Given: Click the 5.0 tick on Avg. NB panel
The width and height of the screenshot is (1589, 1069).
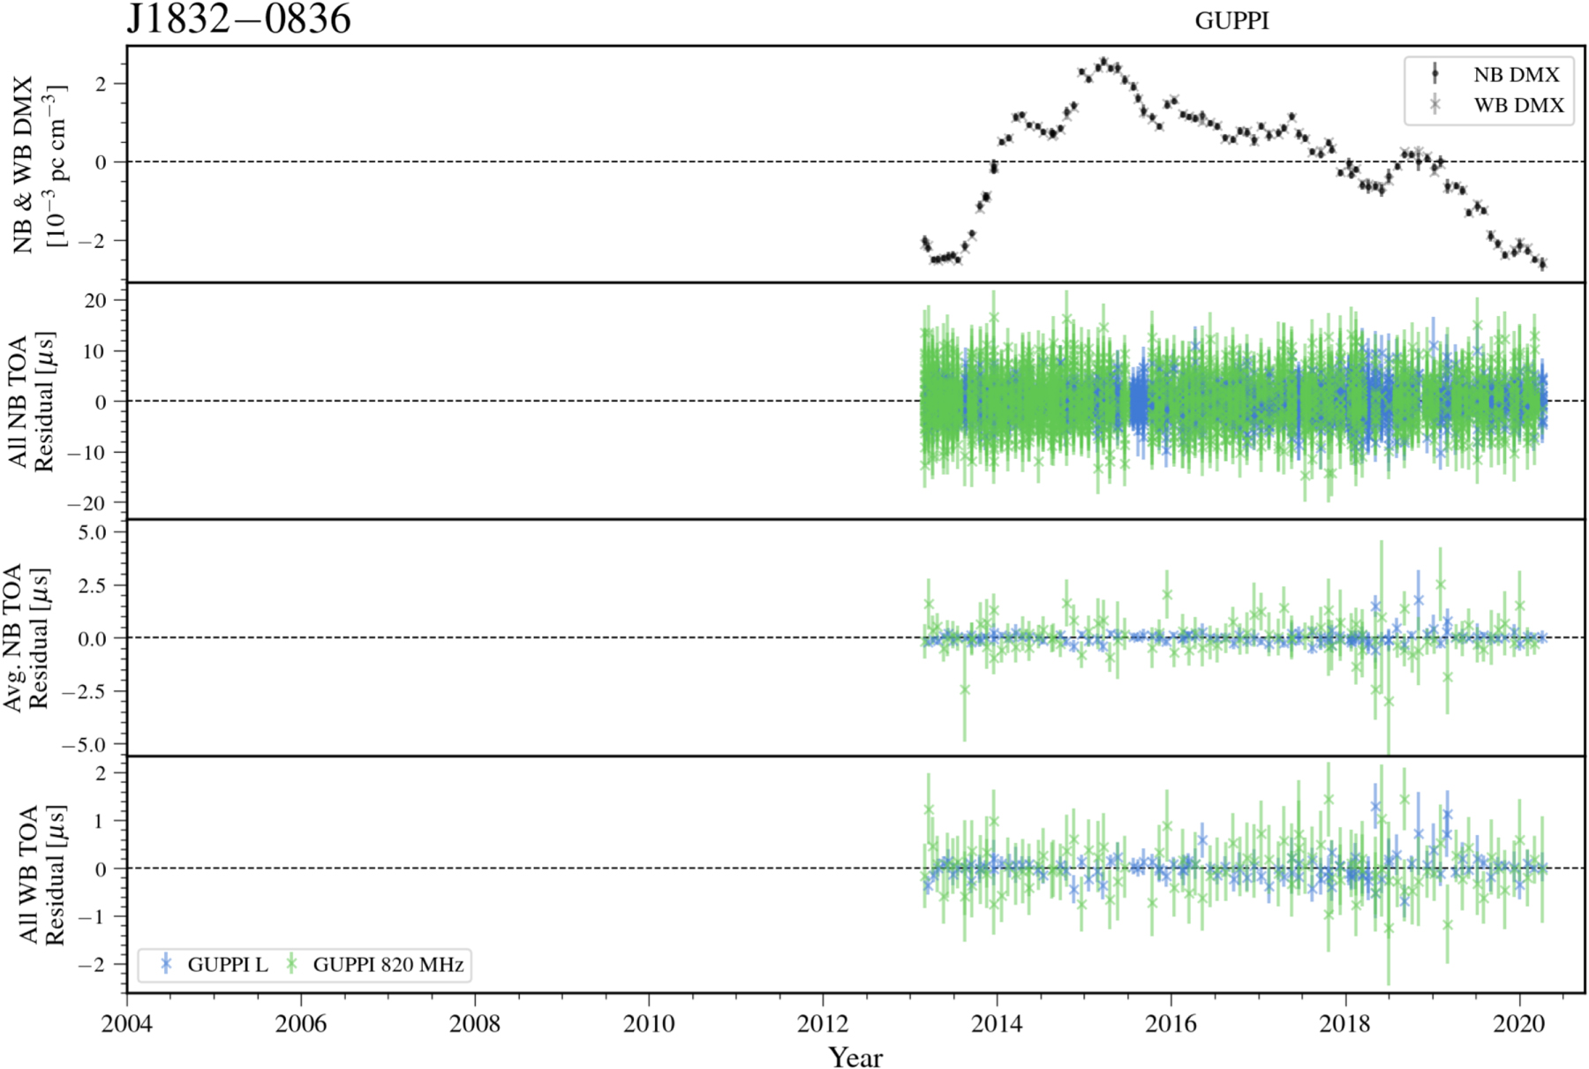Looking at the screenshot, I should click(92, 532).
